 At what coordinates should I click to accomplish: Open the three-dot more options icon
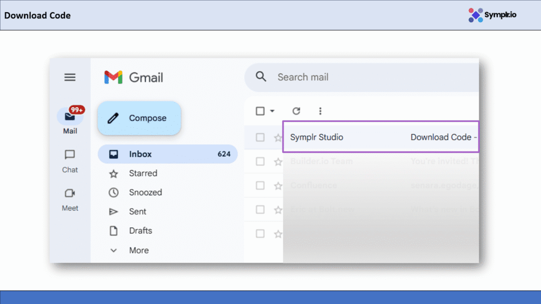(x=320, y=111)
